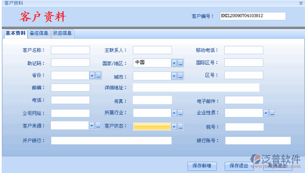The height and width of the screenshot is (173, 305).
Task: Expand the 城市 dropdown arrow
Action: pos(174,76)
